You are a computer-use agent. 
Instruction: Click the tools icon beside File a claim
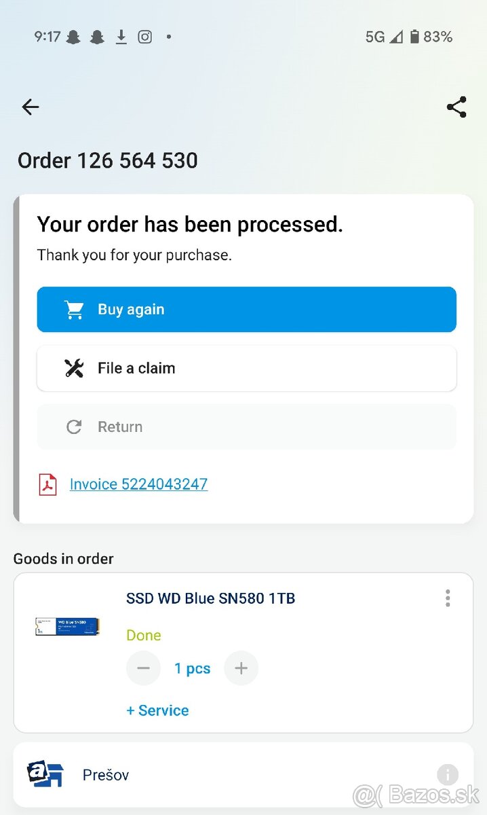(74, 368)
